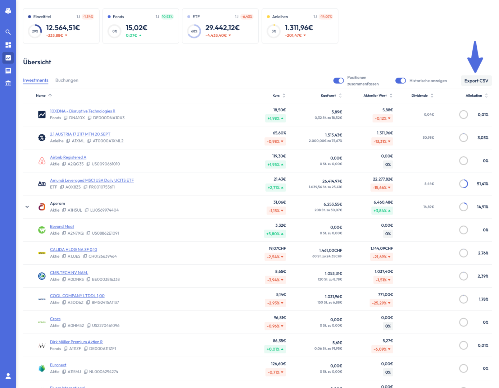This screenshot has height=388, width=499.
Task: Click the Airbnb logo icon
Action: (42, 161)
